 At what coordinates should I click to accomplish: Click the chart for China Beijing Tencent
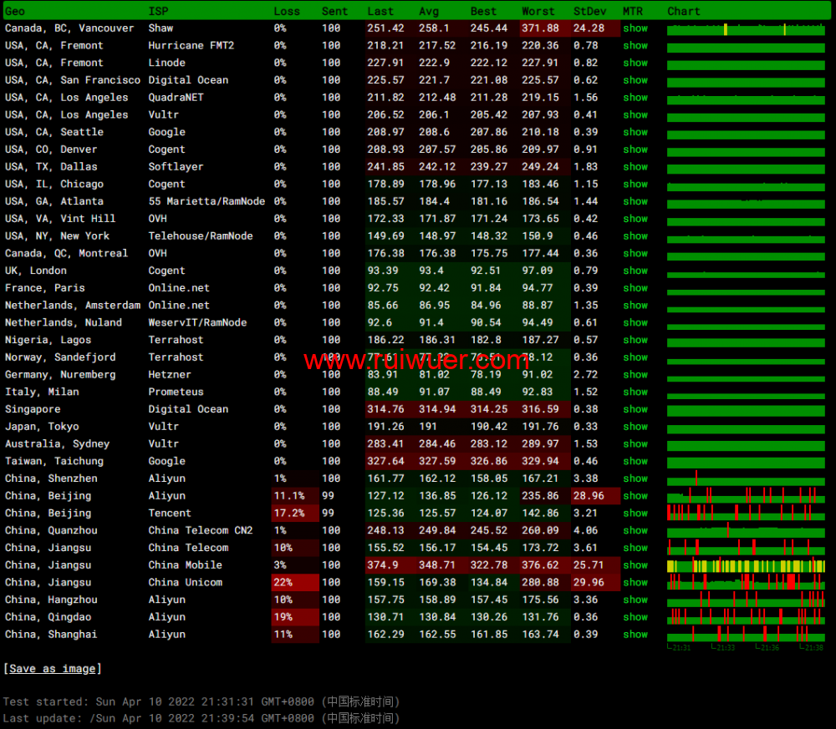746,514
